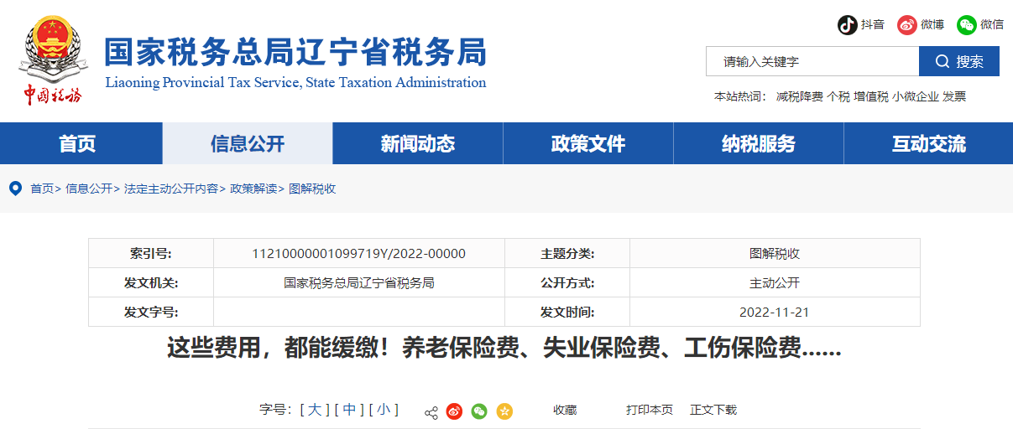Click hot word 发票
Viewport: 1013px width, 429px height.
954,96
